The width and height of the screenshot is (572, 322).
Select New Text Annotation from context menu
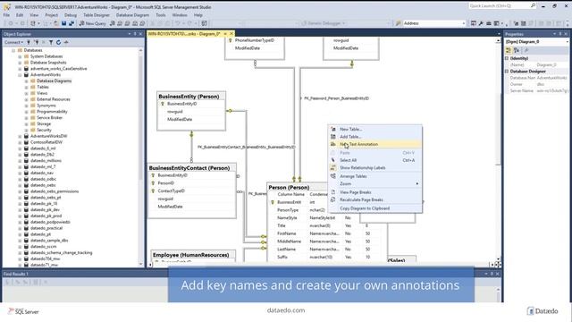[x=375, y=144]
